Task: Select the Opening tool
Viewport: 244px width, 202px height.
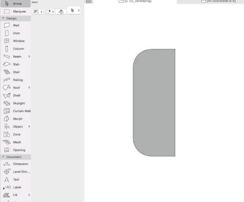Action: 16,150
